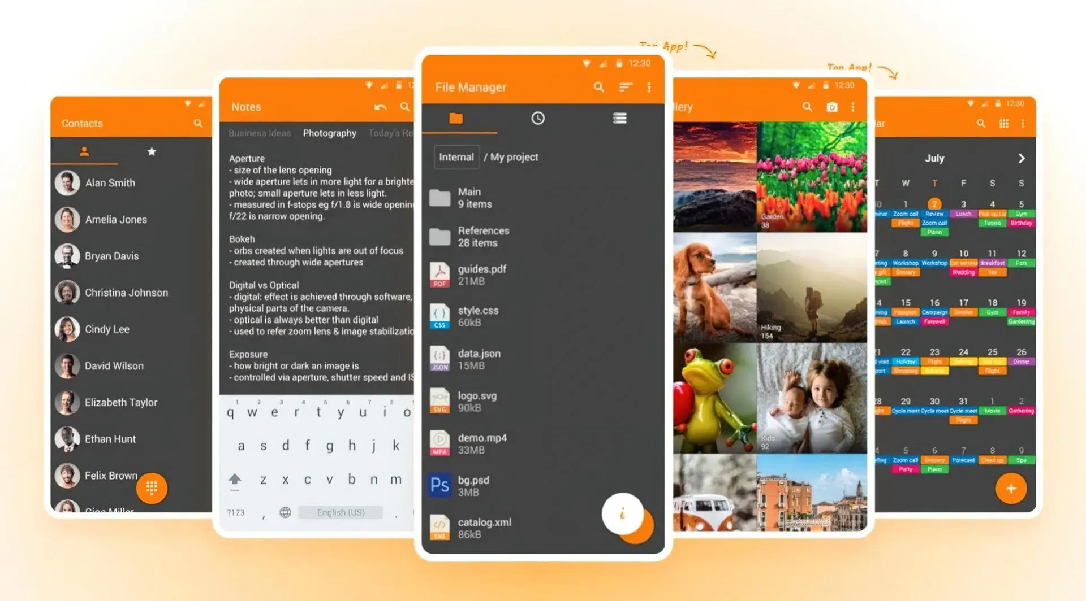Tap the letter g key
Viewport: 1086px width, 601px height.
coord(330,446)
